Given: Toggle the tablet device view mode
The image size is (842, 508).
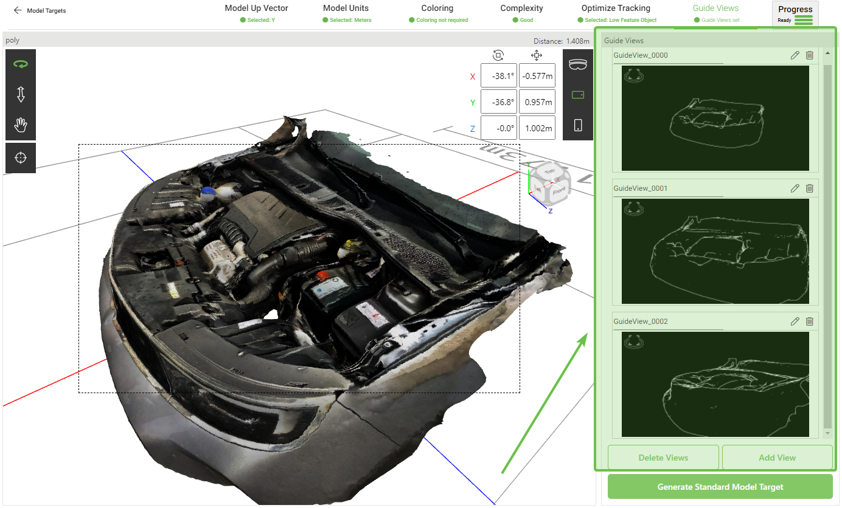Looking at the screenshot, I should (577, 95).
